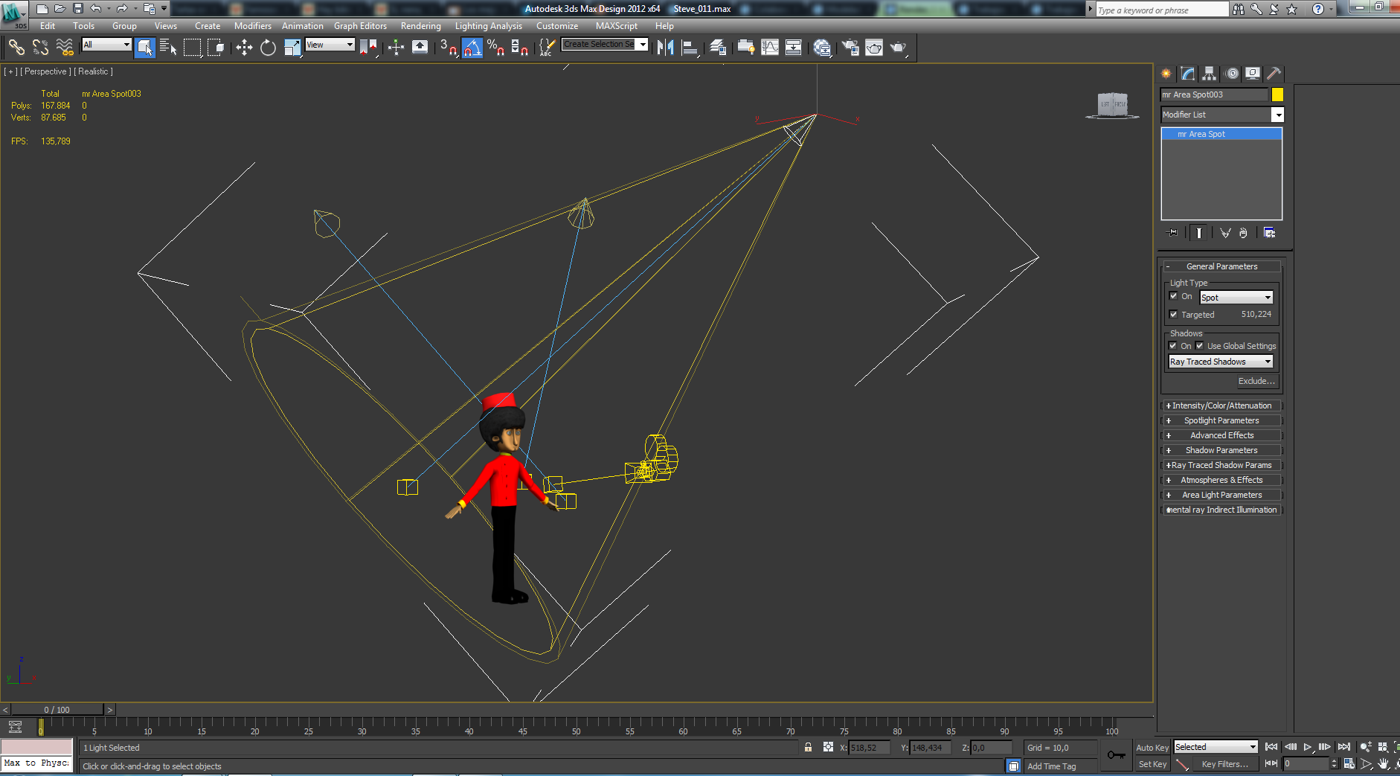Viewport: 1400px width, 776px height.
Task: Click the Unlink Selection tool
Action: coord(40,48)
